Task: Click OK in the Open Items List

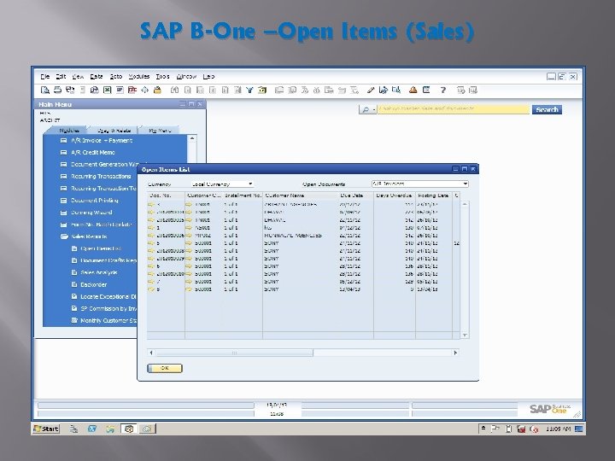Action: (165, 368)
